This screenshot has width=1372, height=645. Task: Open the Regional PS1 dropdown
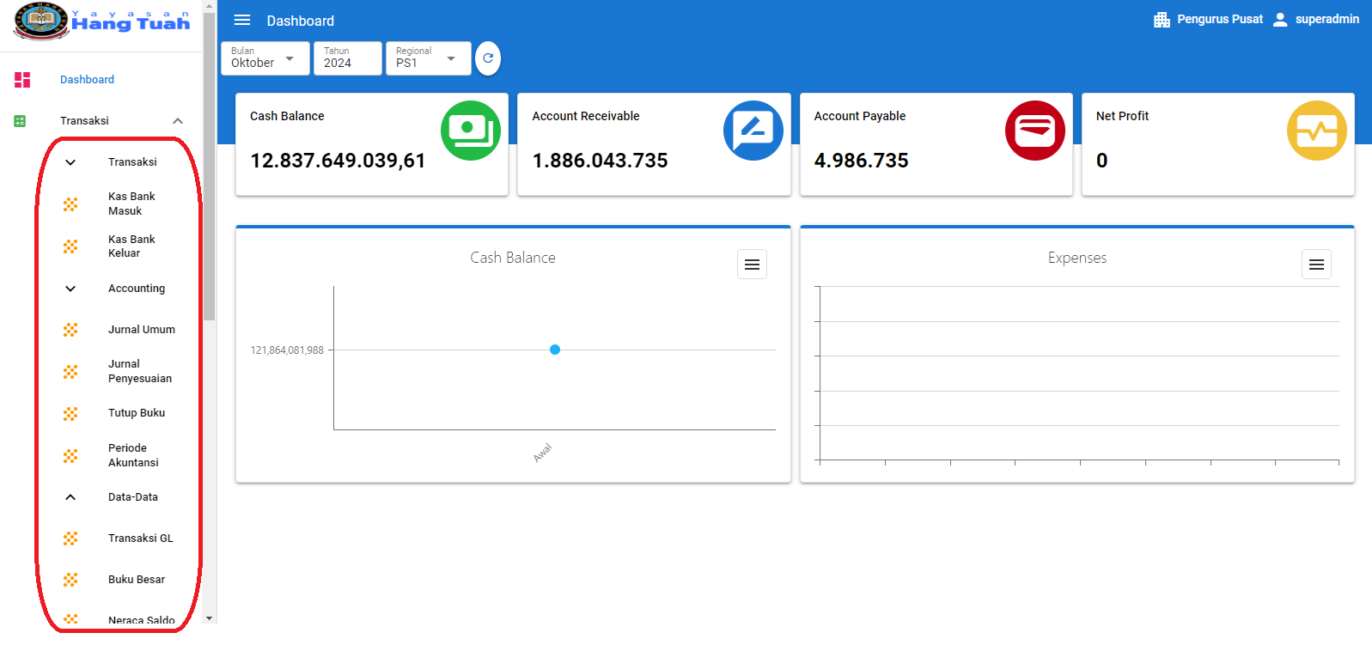[428, 58]
